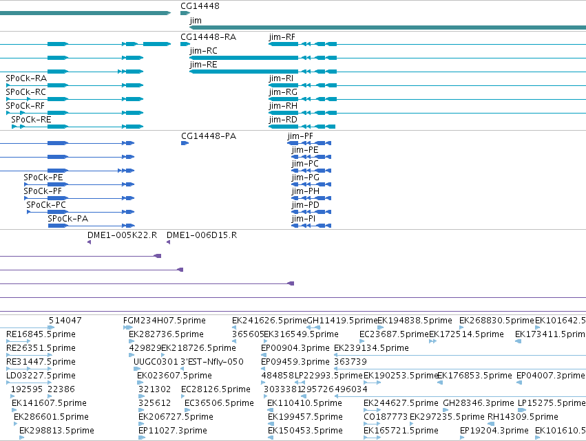Select the EK239134.5prime EST label
This screenshot has width=586, height=441.
tap(371, 348)
